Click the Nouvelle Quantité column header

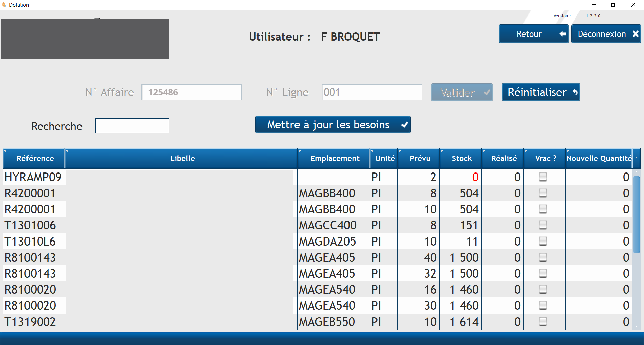click(599, 158)
